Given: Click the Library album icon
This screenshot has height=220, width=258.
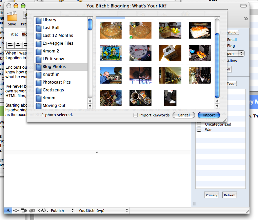Looking at the screenshot, I should point(39,21).
